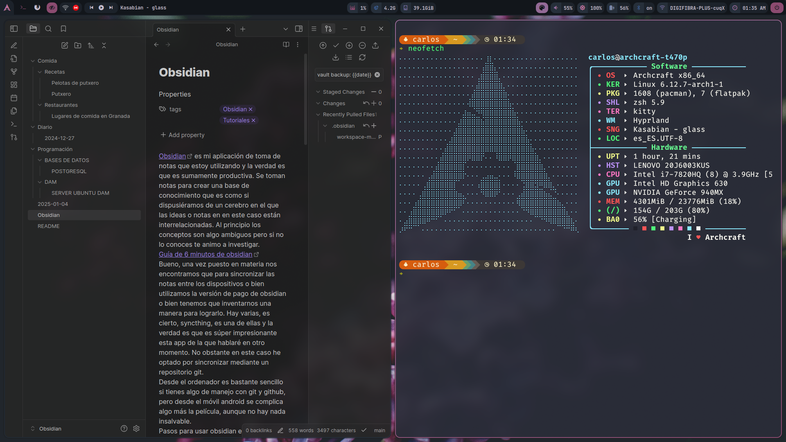This screenshot has height=442, width=786.
Task: Toggle the right sidebar panel
Action: pyautogui.click(x=299, y=29)
